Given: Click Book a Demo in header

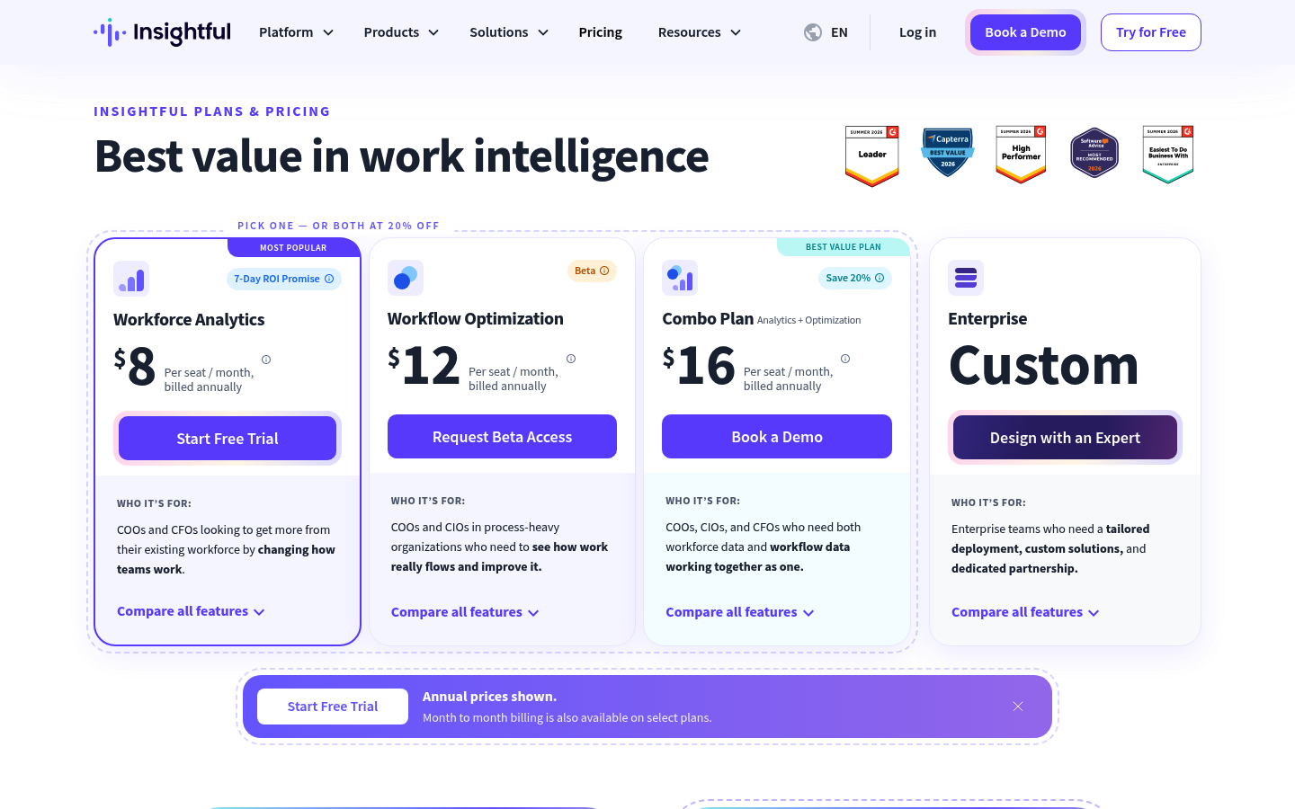Looking at the screenshot, I should [1025, 32].
